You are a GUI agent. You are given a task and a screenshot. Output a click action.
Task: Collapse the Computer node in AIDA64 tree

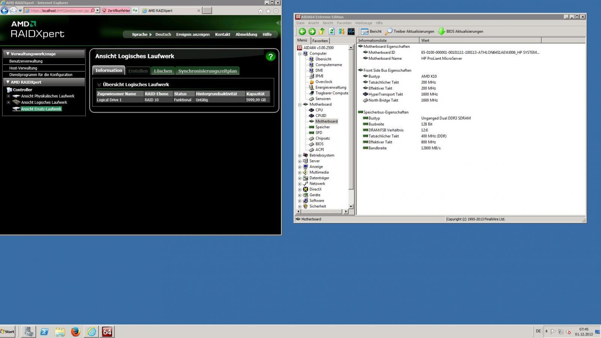click(x=300, y=53)
